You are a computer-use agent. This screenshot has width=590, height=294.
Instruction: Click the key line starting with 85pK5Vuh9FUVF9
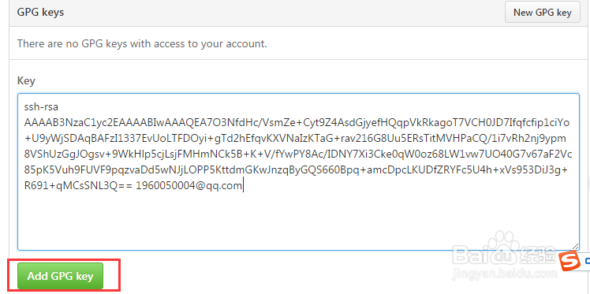pyautogui.click(x=296, y=170)
